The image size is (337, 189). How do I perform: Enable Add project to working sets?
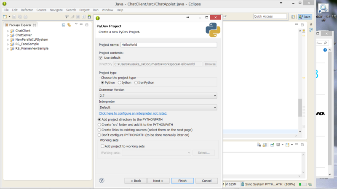[102, 146]
